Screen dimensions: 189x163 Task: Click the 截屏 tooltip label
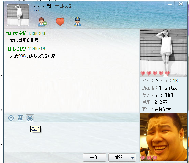point(35,129)
